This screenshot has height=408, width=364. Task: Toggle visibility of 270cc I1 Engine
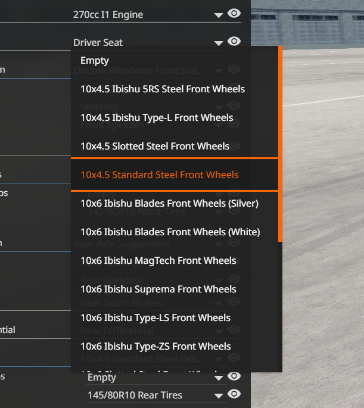pos(234,13)
